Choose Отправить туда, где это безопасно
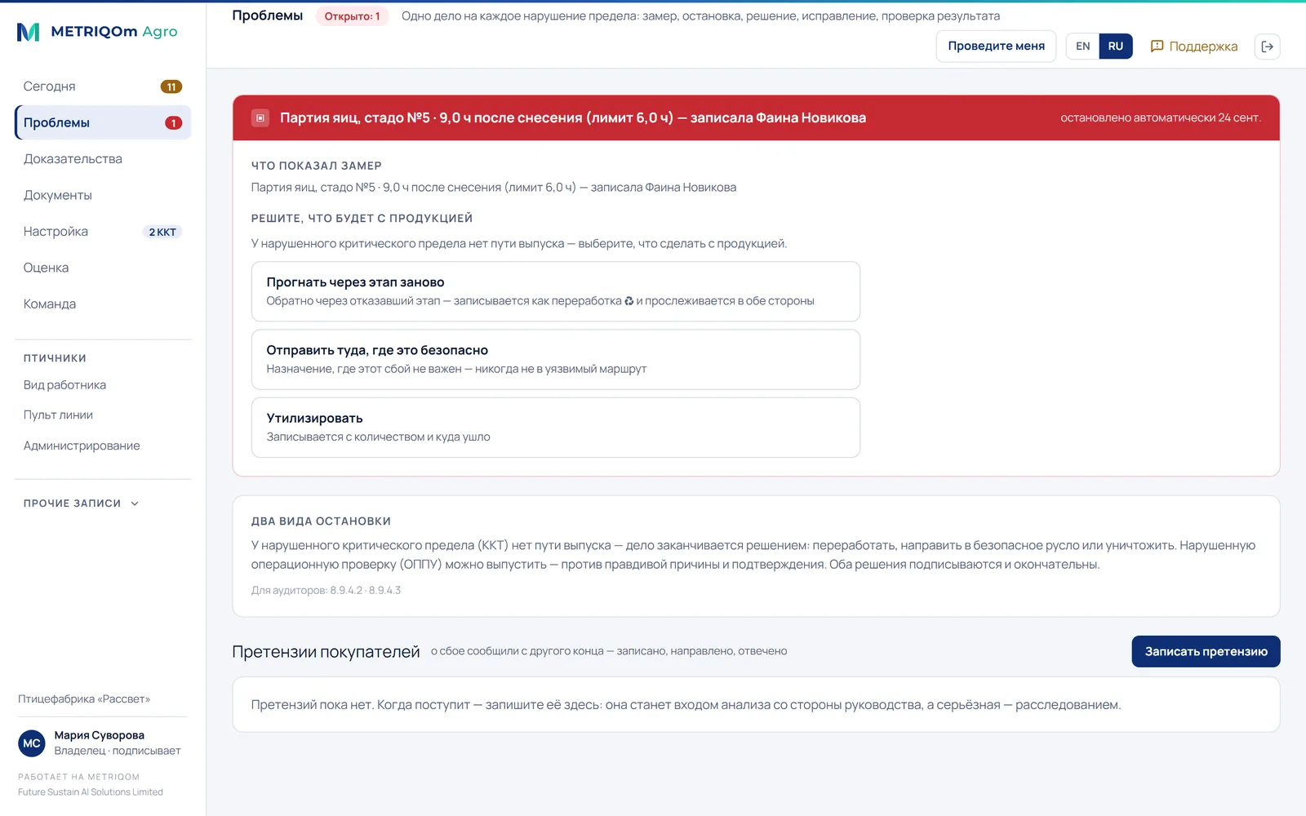The image size is (1306, 816). point(556,359)
